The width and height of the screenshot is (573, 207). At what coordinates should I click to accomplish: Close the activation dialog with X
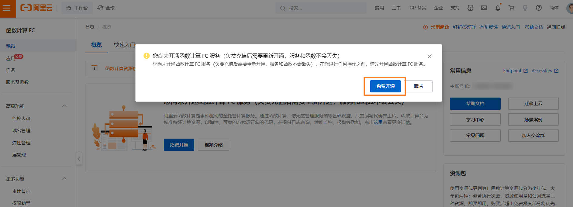point(430,56)
